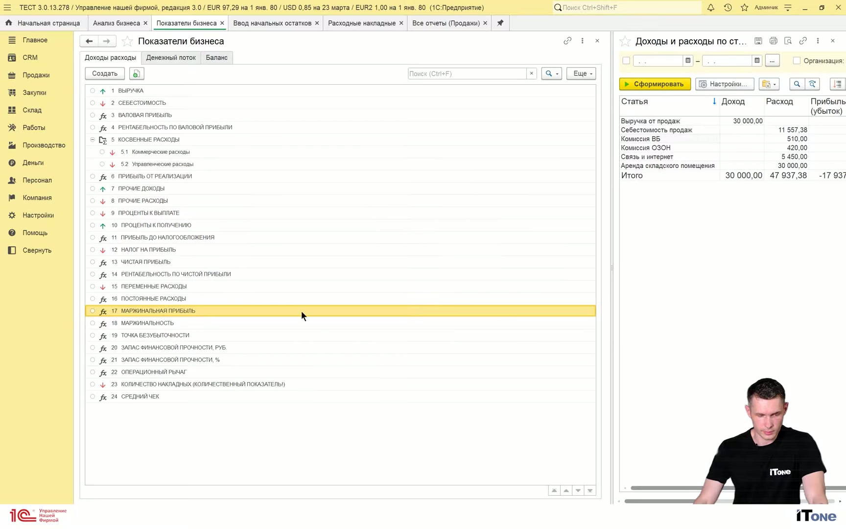Open the notifications bell icon
Image resolution: width=846 pixels, height=529 pixels.
(710, 7)
